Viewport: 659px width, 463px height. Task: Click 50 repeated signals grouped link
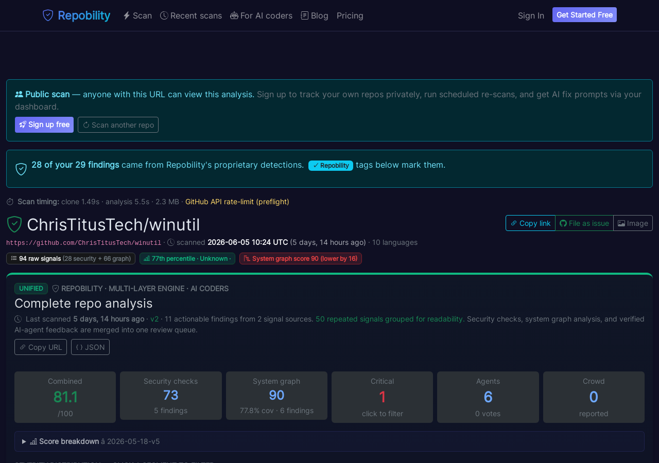(390, 319)
